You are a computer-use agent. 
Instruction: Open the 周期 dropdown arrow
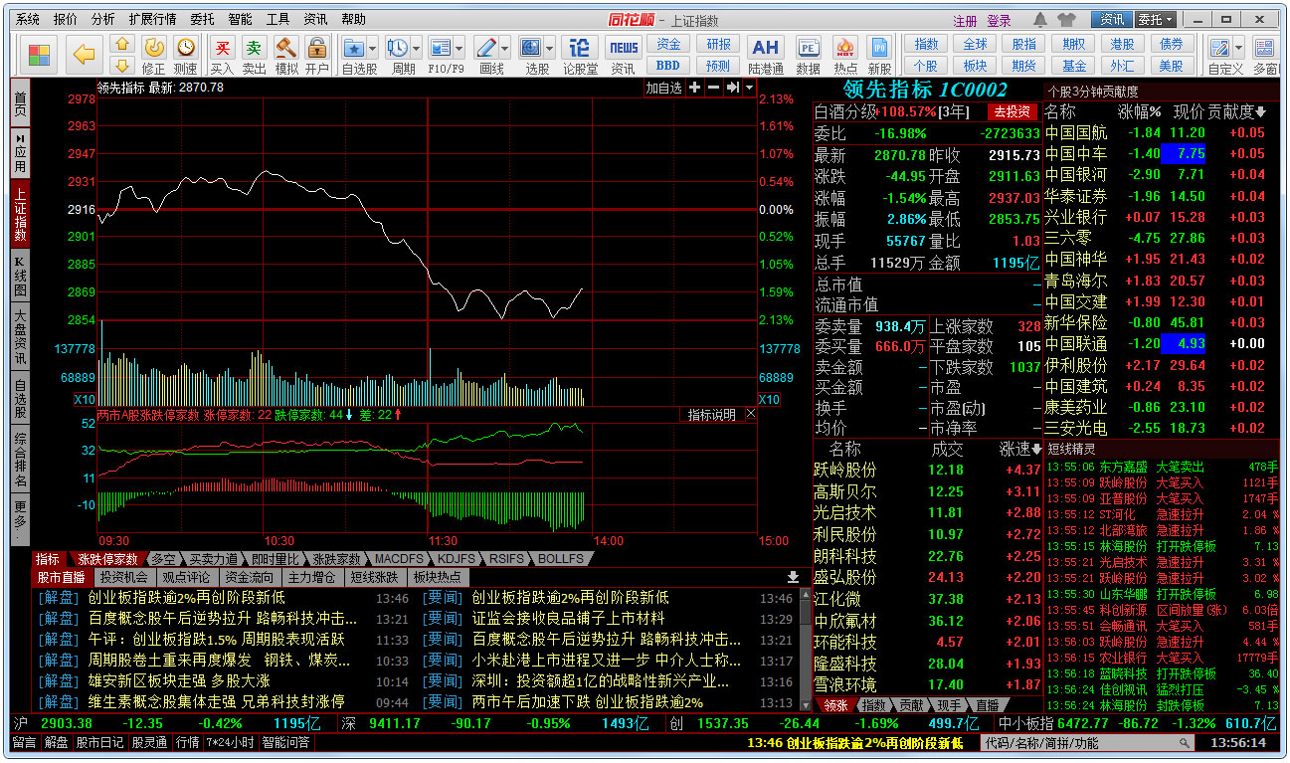point(415,48)
